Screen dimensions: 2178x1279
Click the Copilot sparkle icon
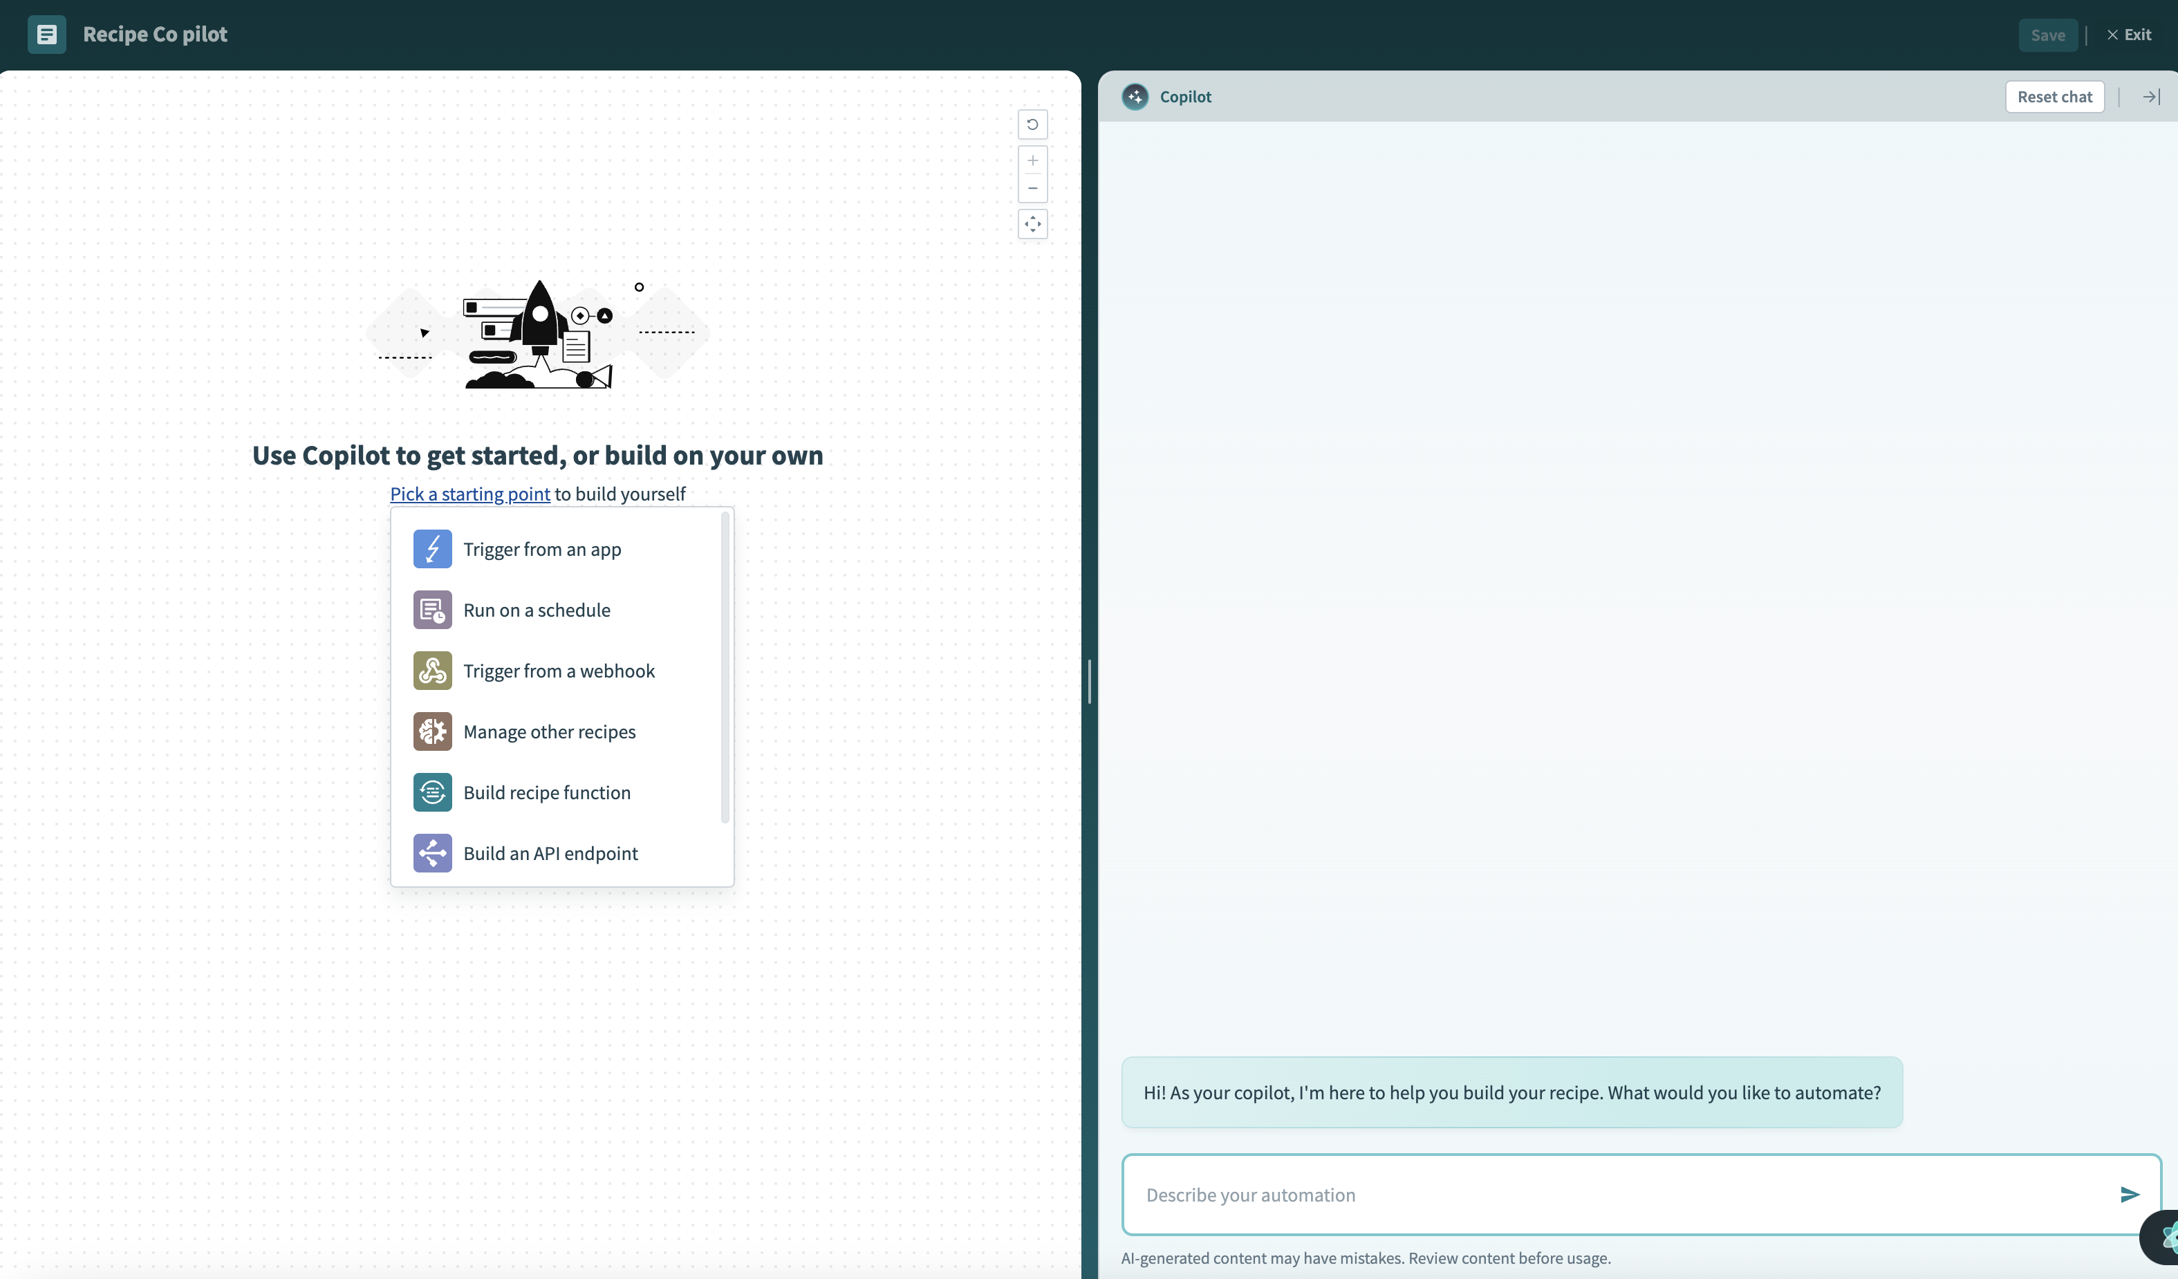(x=1134, y=96)
